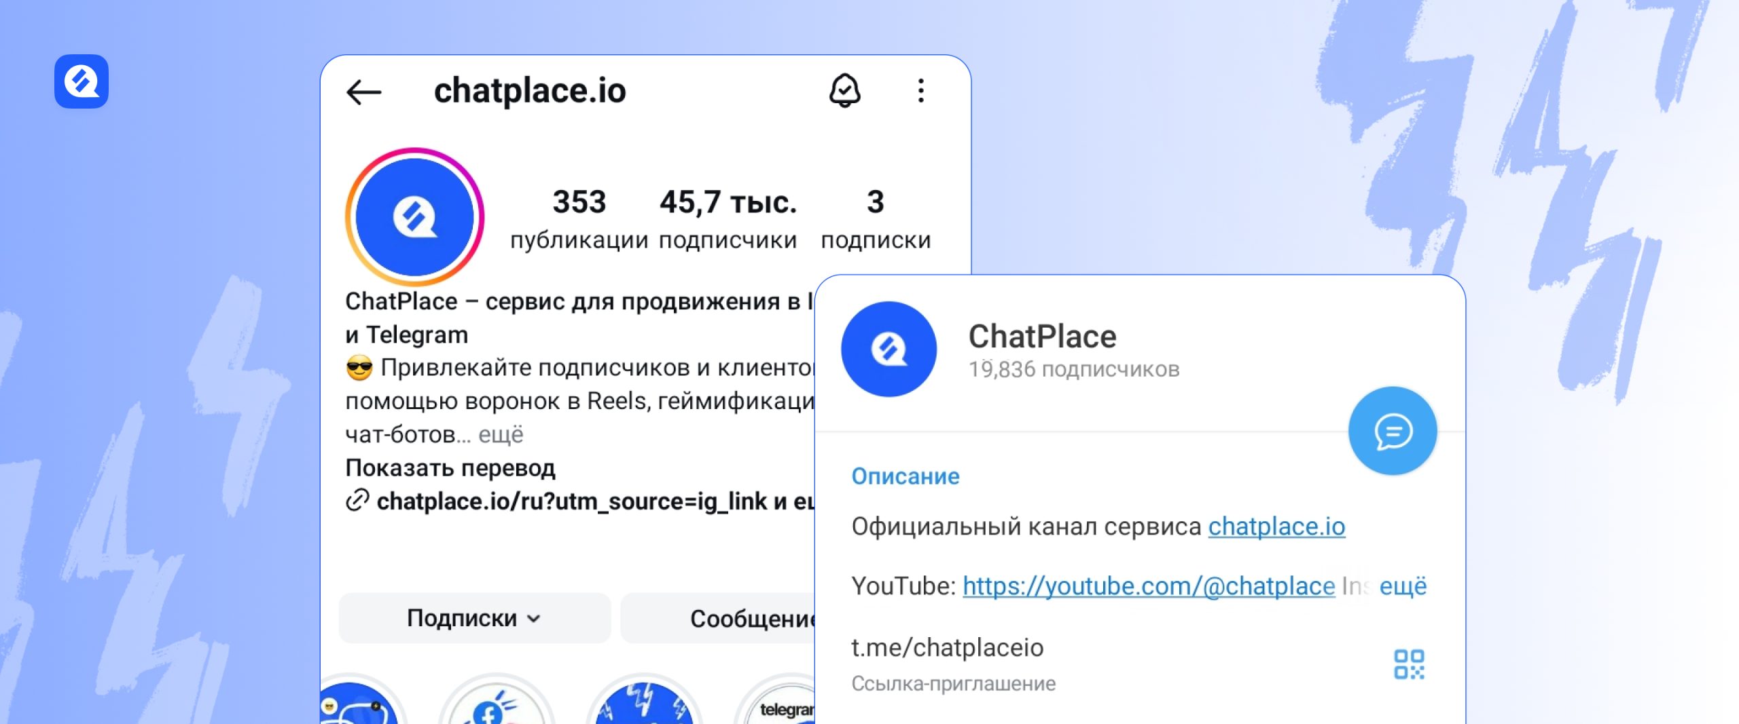Image resolution: width=1739 pixels, height=724 pixels.
Task: Click the t.me/chatplaceio invite link
Action: (x=947, y=648)
